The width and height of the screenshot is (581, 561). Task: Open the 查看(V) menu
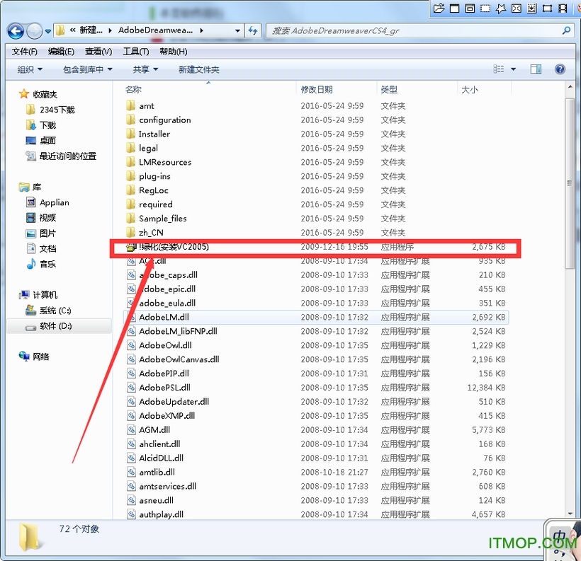98,52
